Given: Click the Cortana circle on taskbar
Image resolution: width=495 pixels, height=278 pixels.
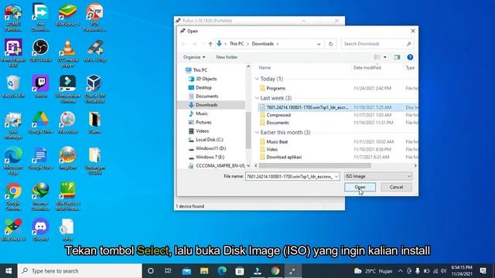Looking at the screenshot, I should (x=151, y=271).
